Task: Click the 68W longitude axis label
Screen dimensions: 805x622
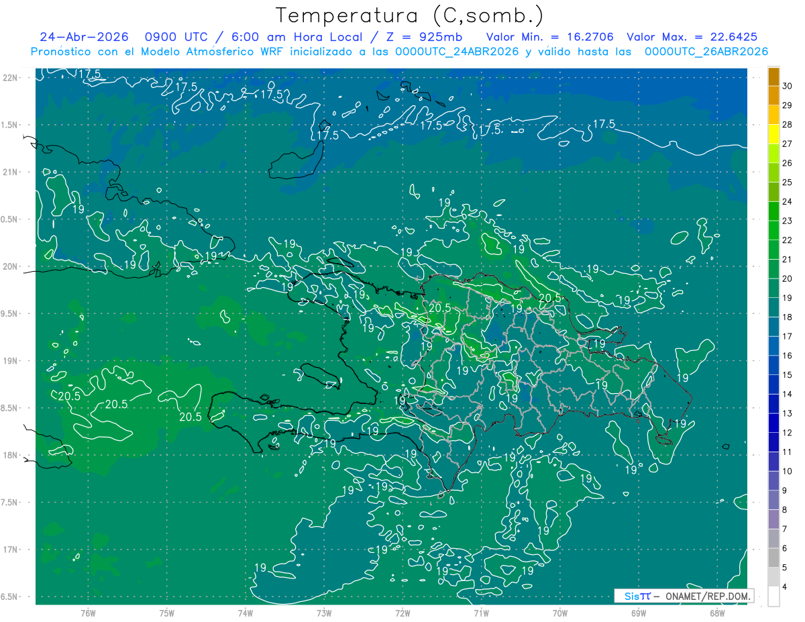Action: (717, 612)
